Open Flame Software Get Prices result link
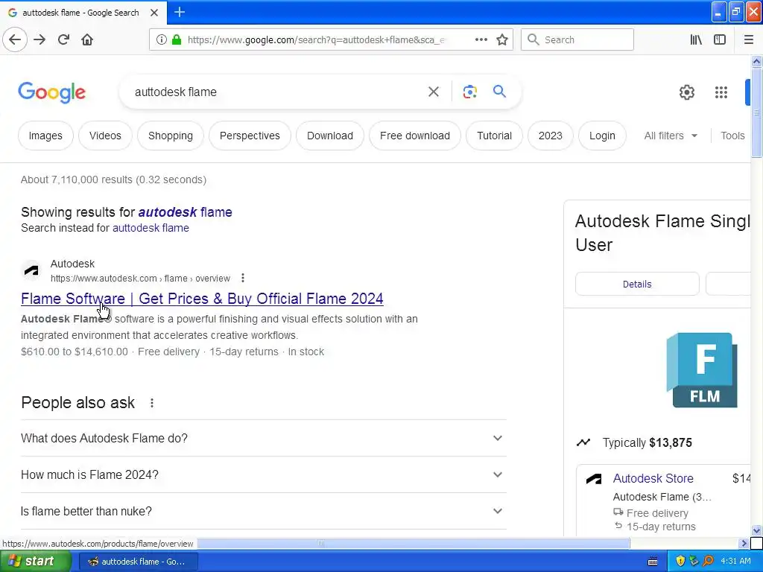Screen dimensions: 763x572 (x=202, y=298)
